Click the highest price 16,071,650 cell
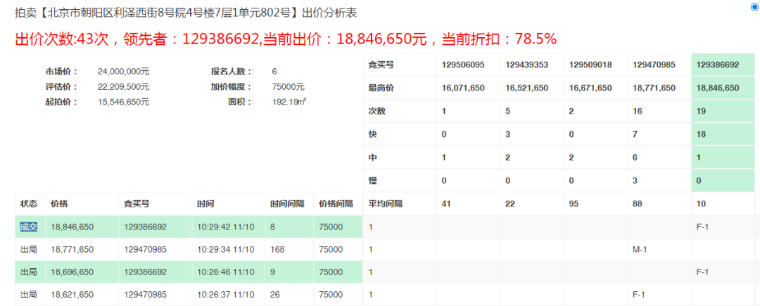Viewport: 760px width, 306px height. (463, 88)
